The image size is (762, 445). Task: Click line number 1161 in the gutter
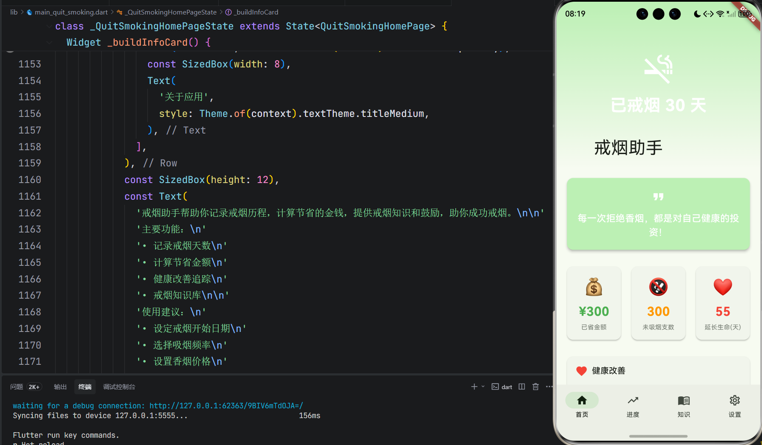[29, 196]
